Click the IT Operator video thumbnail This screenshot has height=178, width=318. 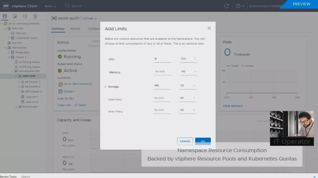tap(292, 128)
